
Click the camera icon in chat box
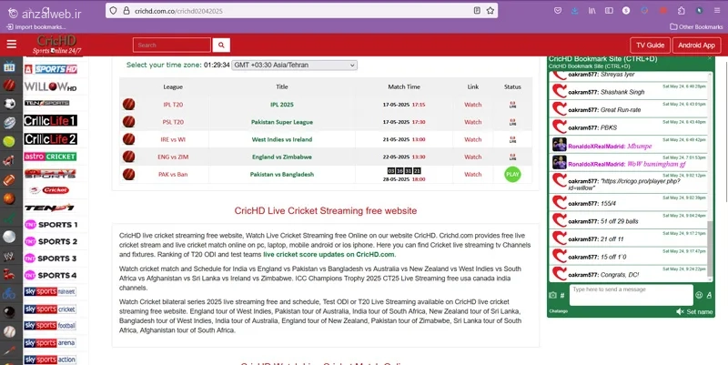[x=552, y=295]
